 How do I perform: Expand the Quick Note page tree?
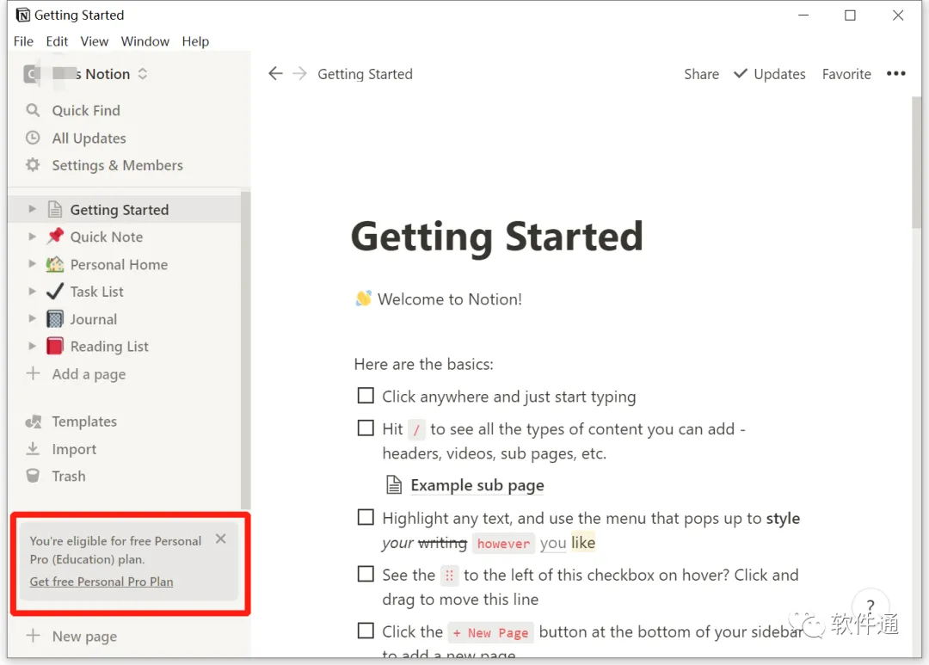pos(32,236)
